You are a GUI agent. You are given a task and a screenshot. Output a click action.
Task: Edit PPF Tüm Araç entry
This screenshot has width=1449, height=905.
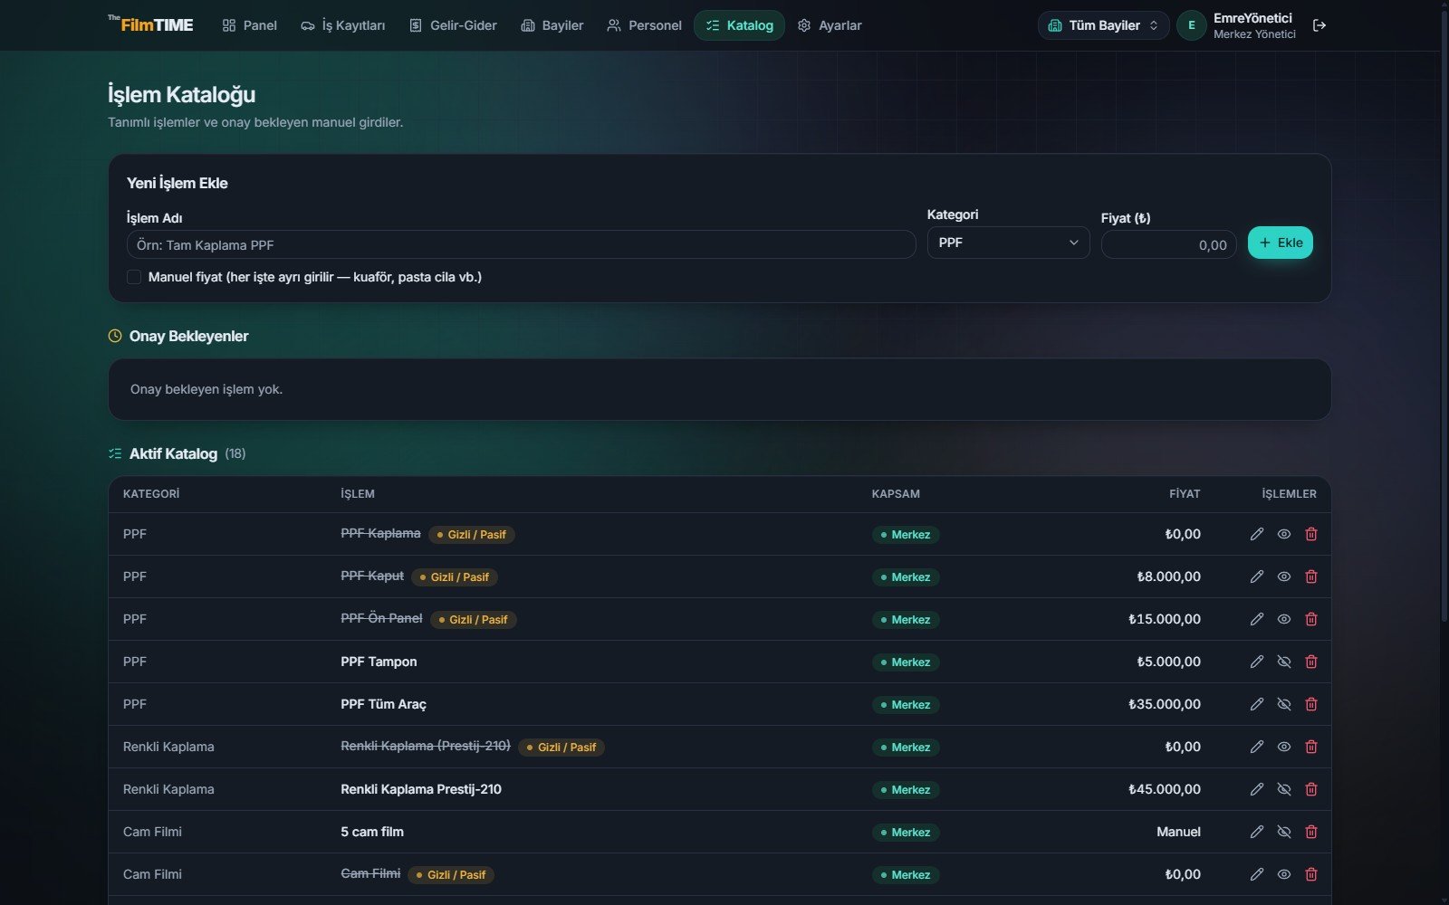point(1256,704)
